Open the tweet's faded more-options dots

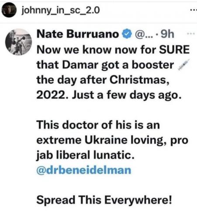191,34
